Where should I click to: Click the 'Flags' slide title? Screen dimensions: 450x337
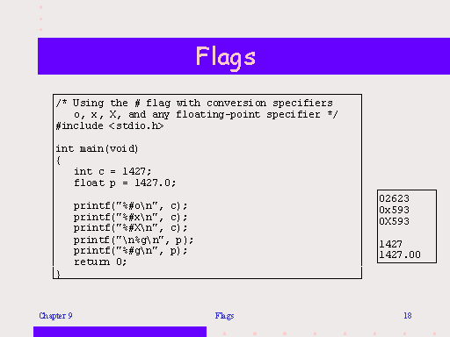(225, 58)
